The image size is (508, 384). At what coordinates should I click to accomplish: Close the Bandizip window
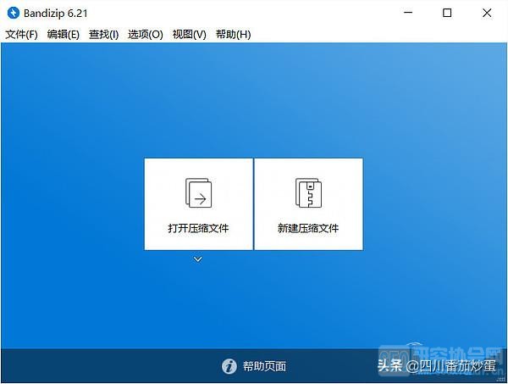tap(487, 13)
